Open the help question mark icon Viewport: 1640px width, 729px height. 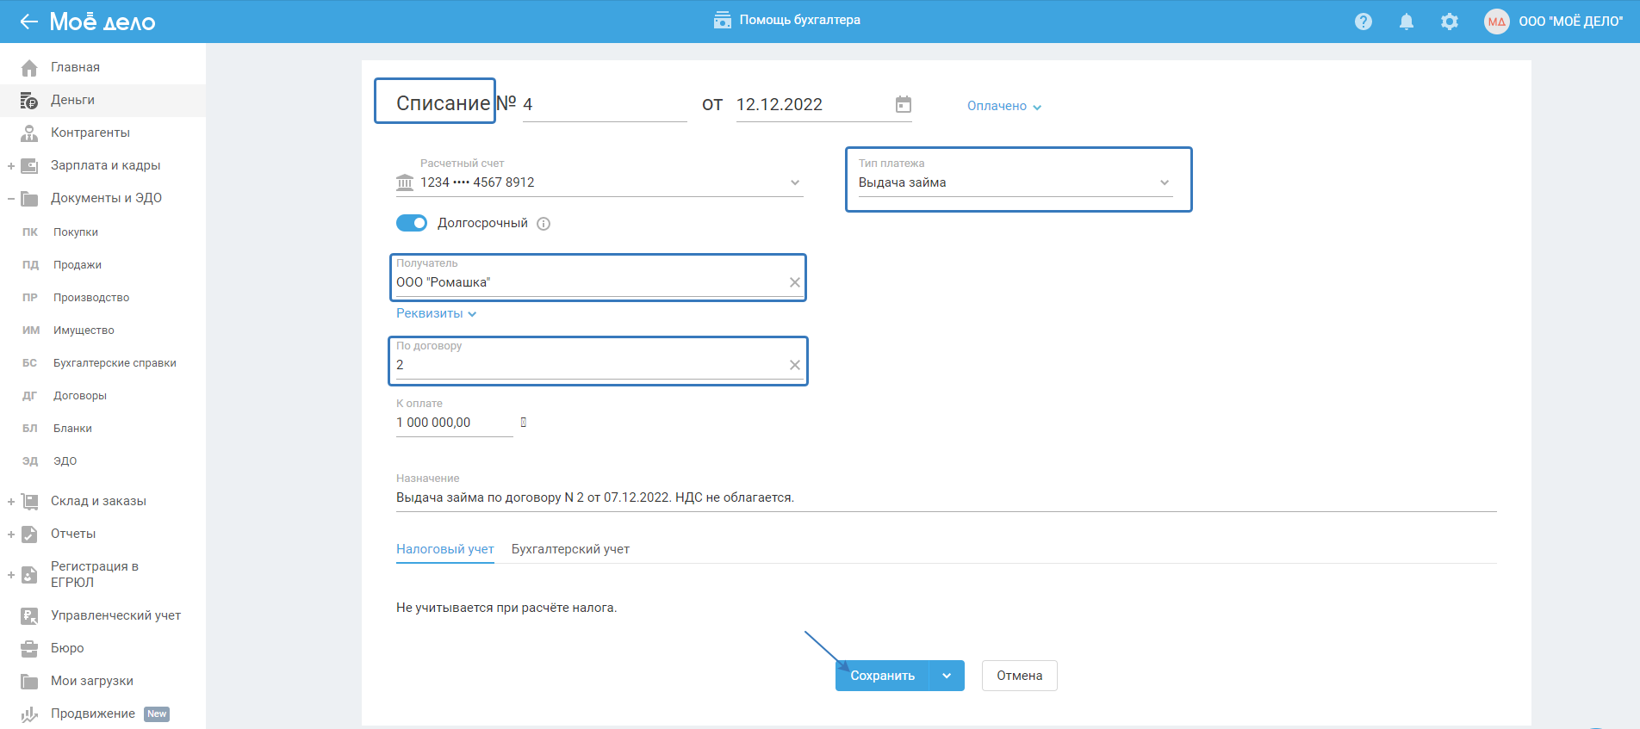tap(1364, 22)
